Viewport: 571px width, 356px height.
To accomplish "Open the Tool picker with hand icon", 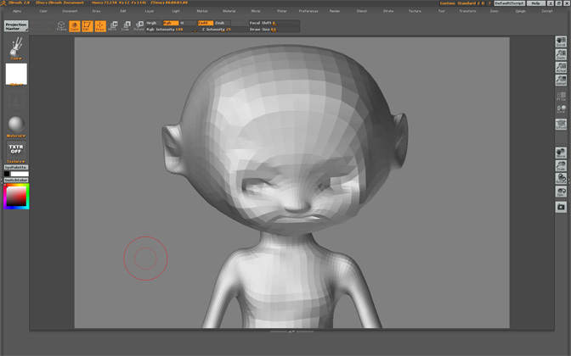I will 16,49.
